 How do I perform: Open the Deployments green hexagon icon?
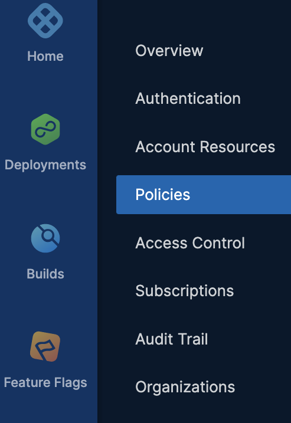pyautogui.click(x=45, y=129)
